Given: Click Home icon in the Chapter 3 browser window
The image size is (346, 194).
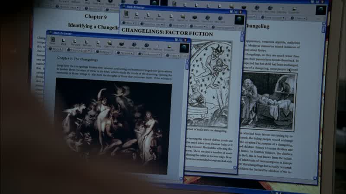Looking at the screenshot, I should (x=52, y=40).
